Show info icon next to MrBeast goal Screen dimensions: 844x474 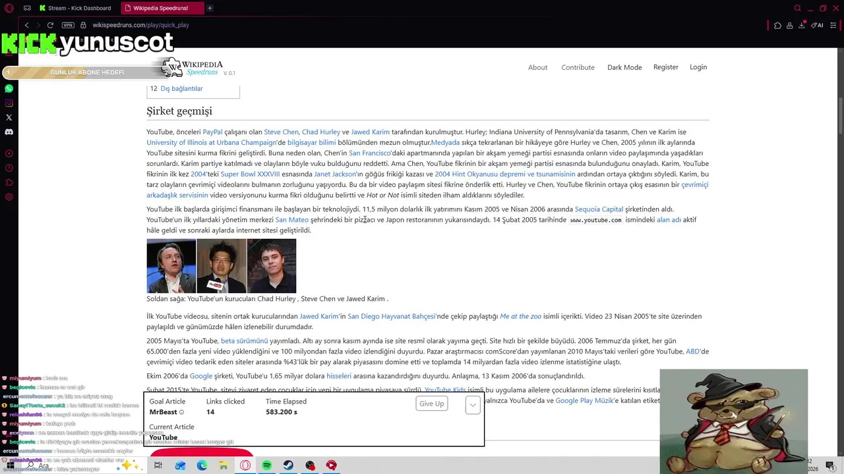(182, 413)
